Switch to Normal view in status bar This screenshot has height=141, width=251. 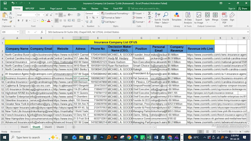click(200, 131)
